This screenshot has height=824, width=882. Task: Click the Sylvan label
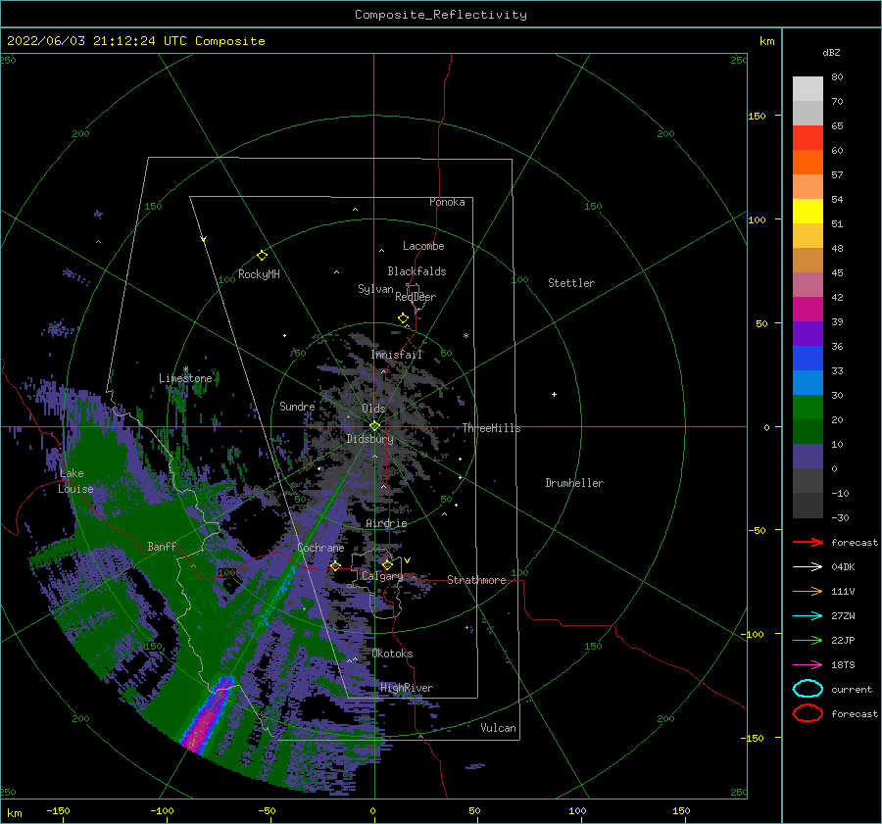pos(375,289)
